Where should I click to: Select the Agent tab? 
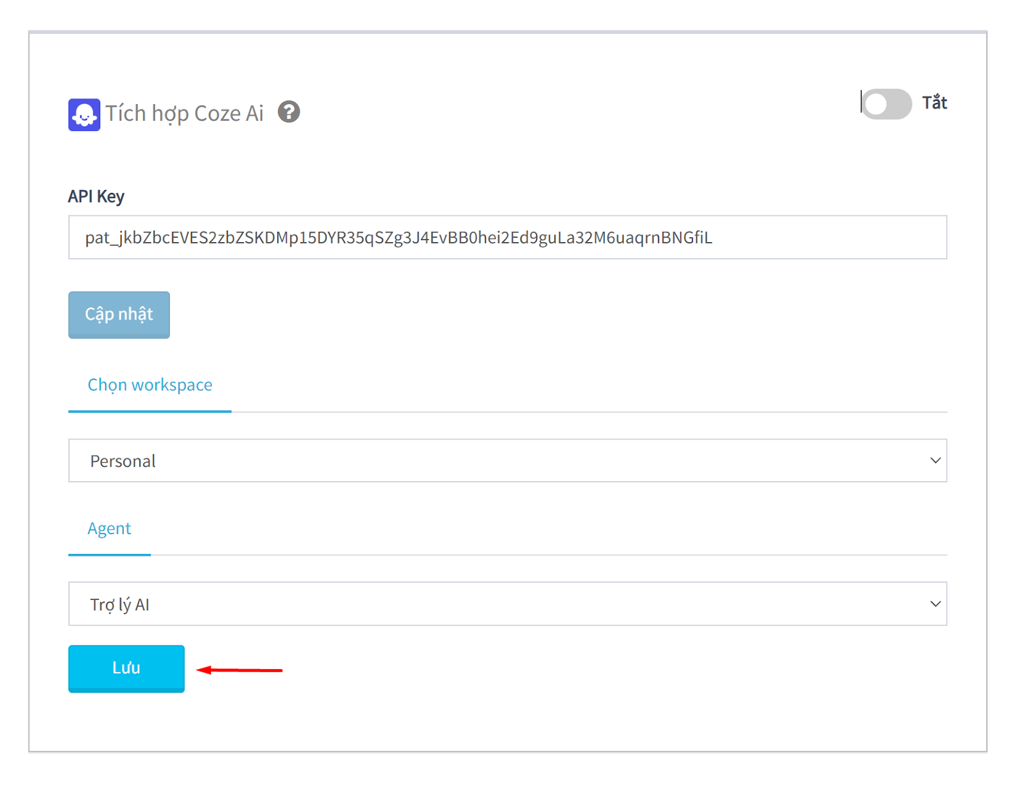(x=109, y=529)
